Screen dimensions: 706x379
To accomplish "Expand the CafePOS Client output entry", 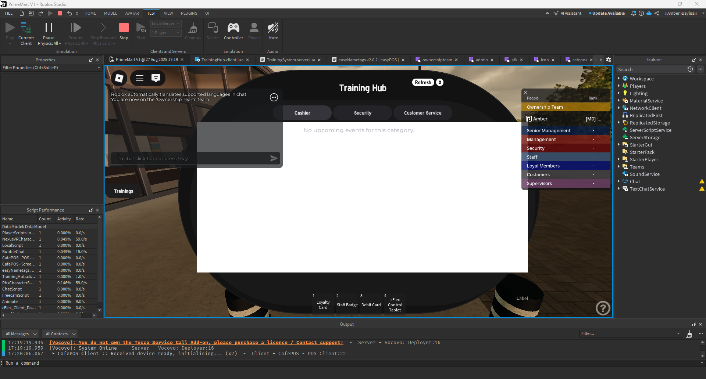I will coord(53,353).
